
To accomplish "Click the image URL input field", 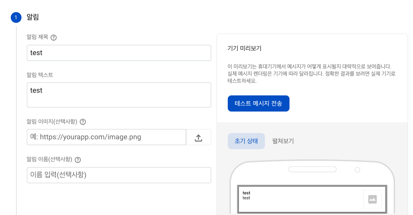I will 106,137.
